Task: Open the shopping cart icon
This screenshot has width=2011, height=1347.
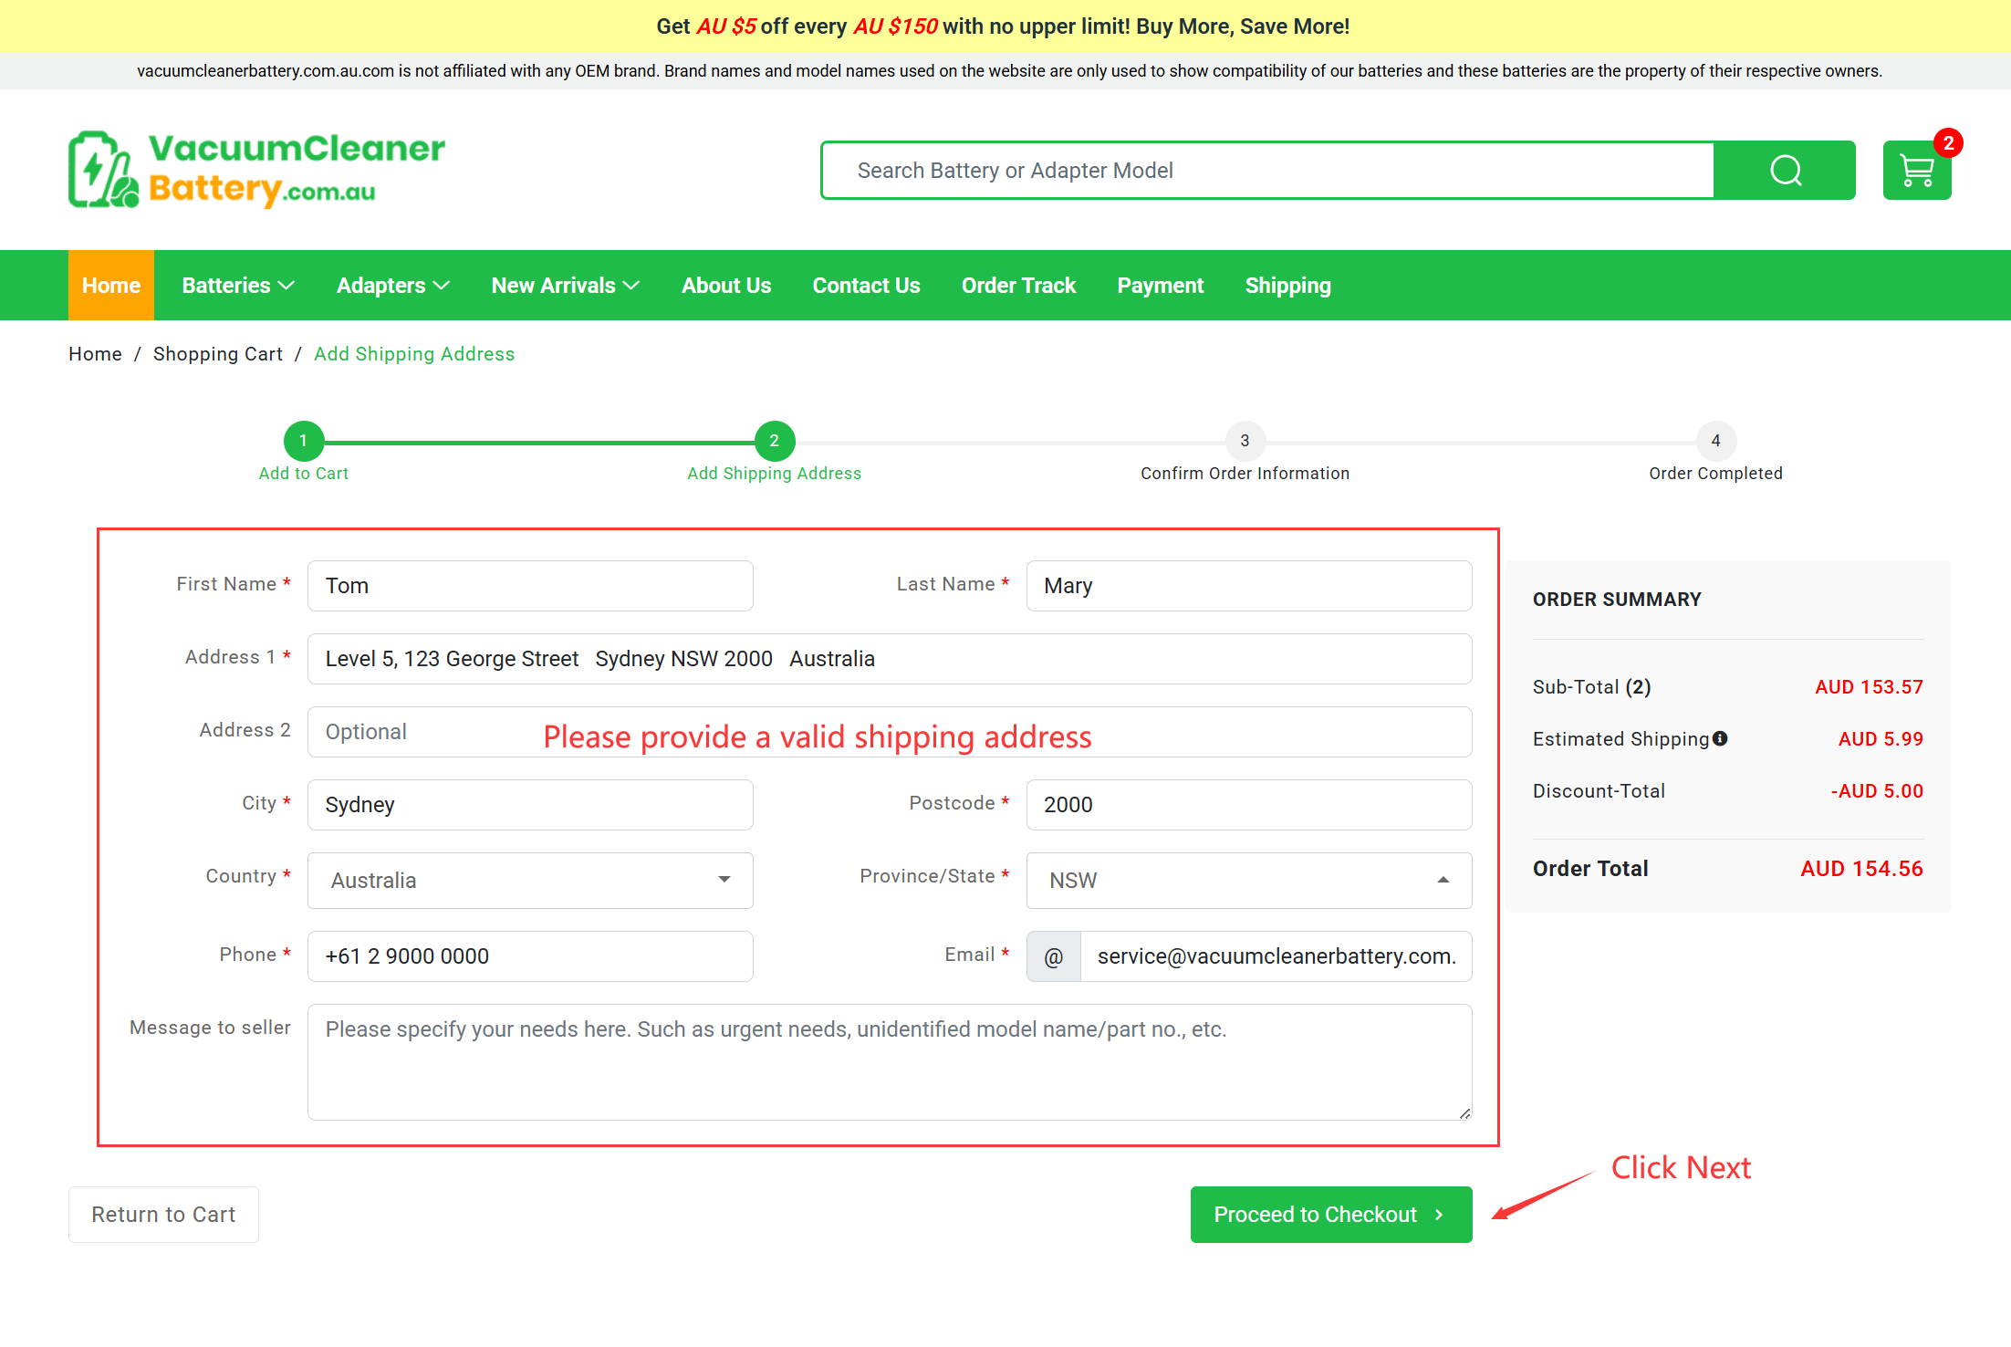Action: (x=1916, y=171)
